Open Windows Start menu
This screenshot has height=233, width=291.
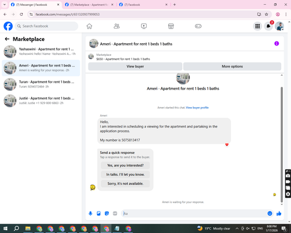tap(5, 228)
